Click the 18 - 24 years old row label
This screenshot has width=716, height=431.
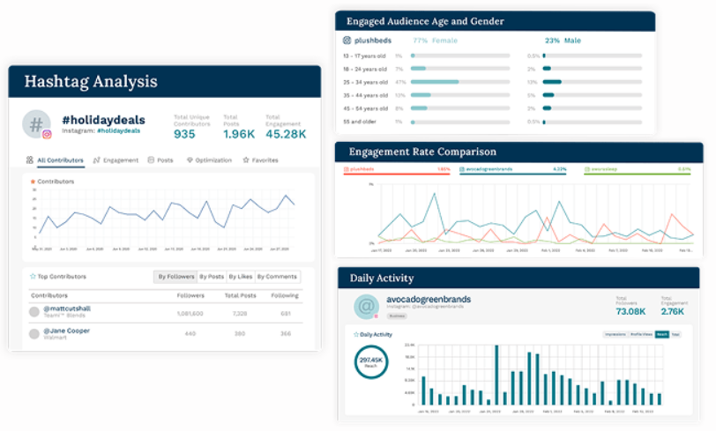365,70
